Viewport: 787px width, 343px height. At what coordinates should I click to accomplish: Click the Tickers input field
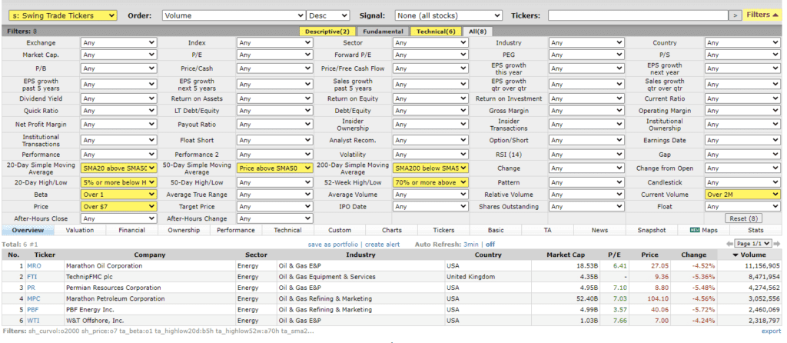[637, 15]
